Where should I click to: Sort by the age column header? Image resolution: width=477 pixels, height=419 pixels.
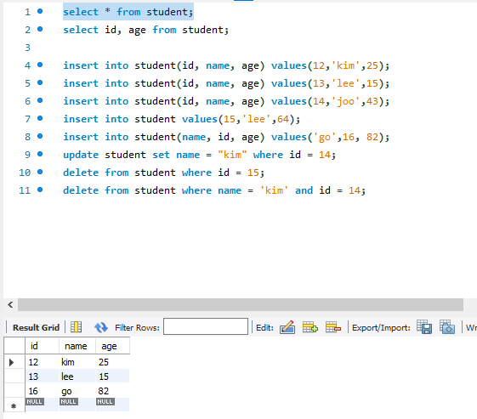pos(109,346)
